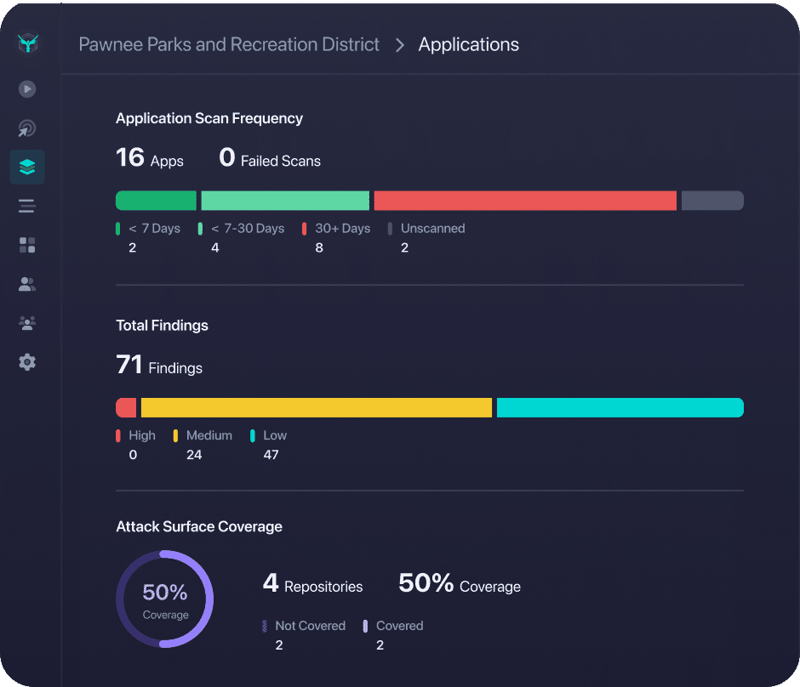
Task: Open the settings gear icon
Action: 27,362
